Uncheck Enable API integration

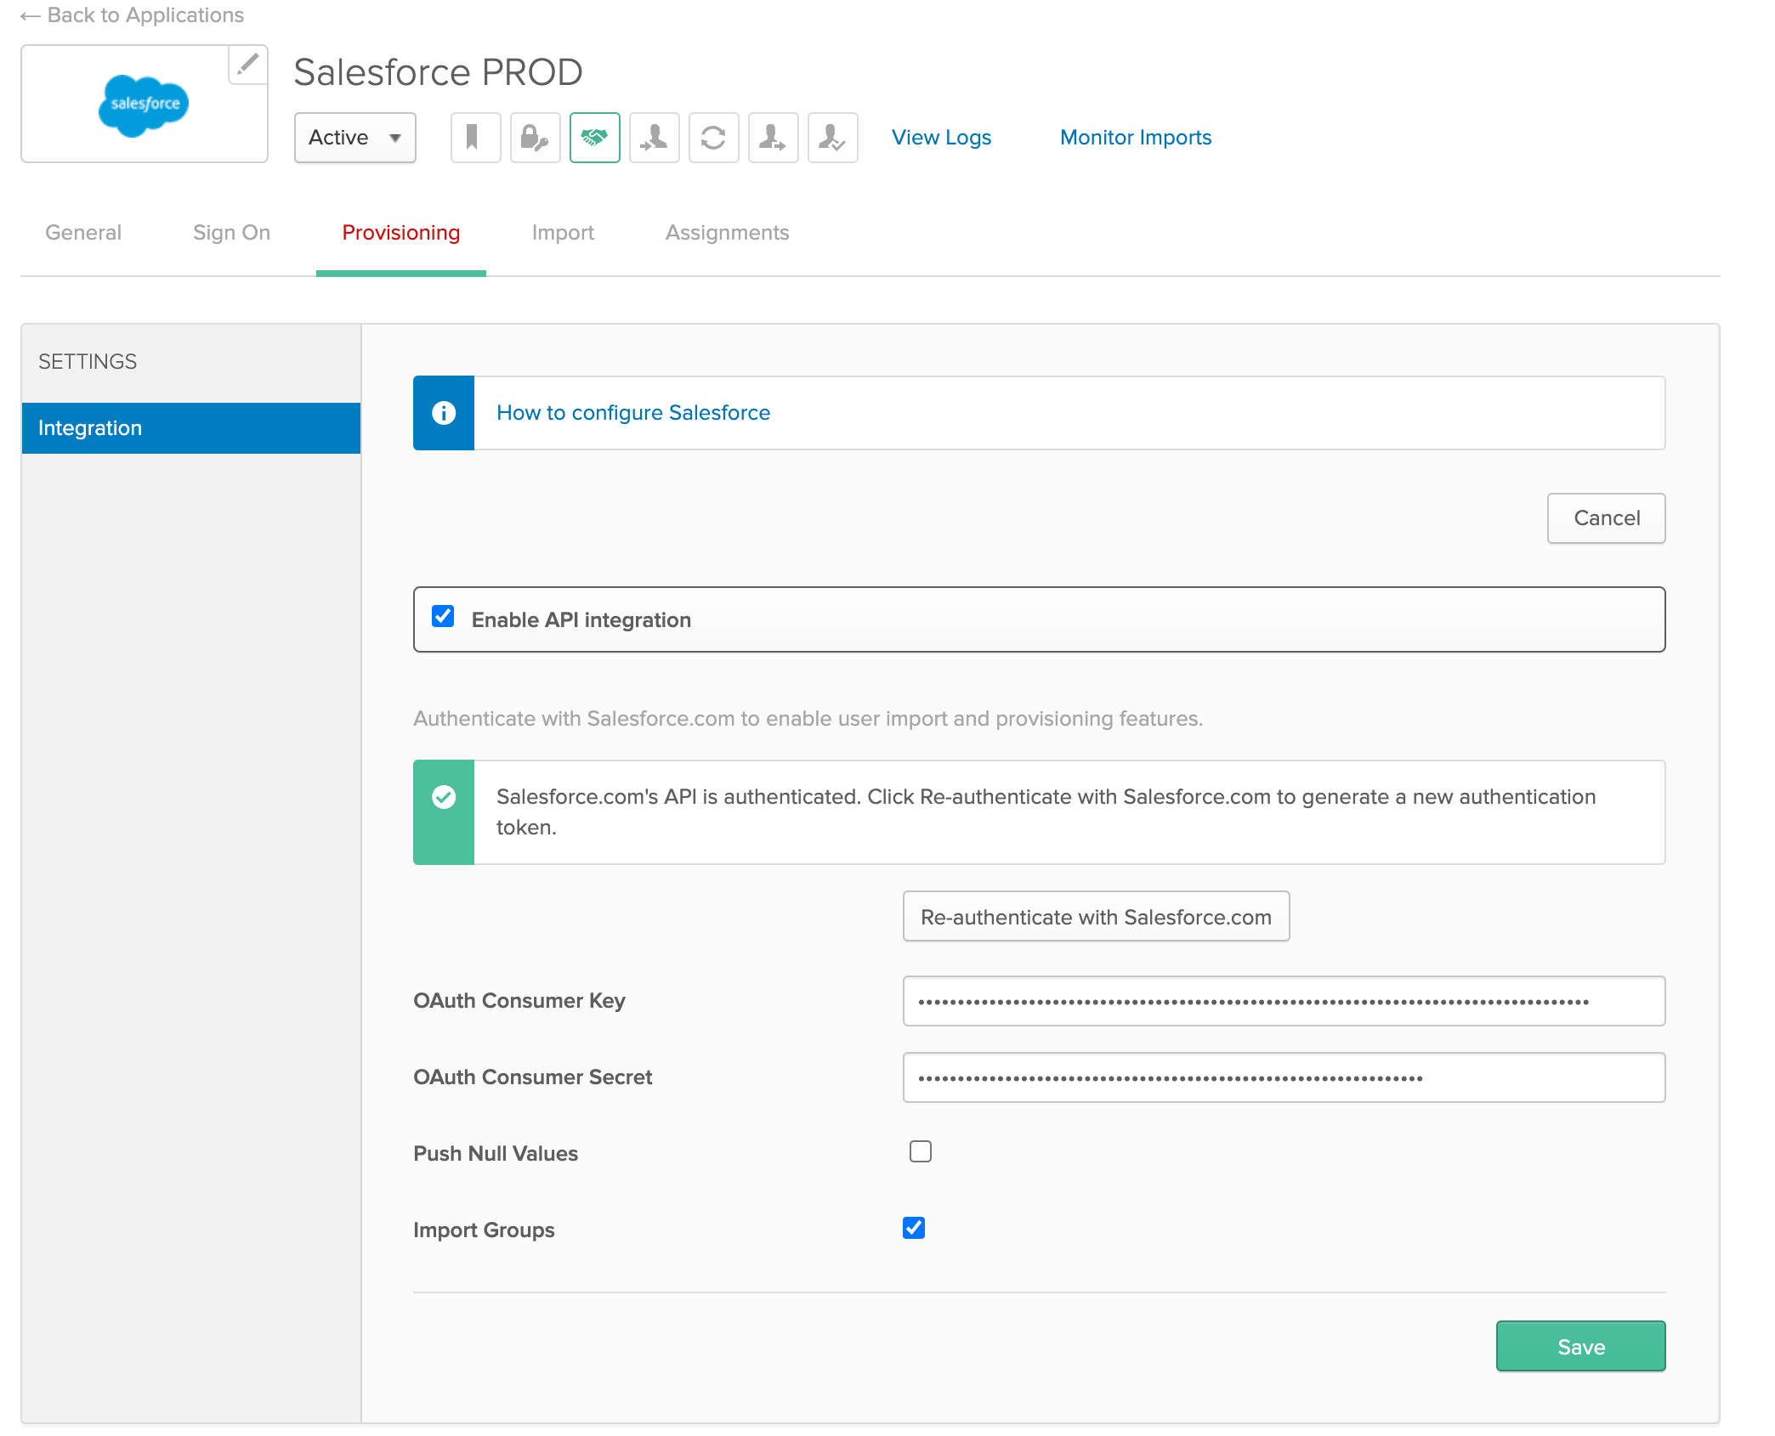[x=442, y=618]
